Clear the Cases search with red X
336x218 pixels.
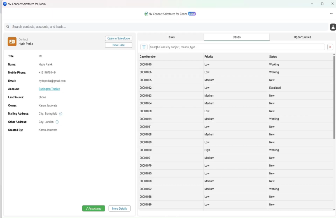coord(330,47)
